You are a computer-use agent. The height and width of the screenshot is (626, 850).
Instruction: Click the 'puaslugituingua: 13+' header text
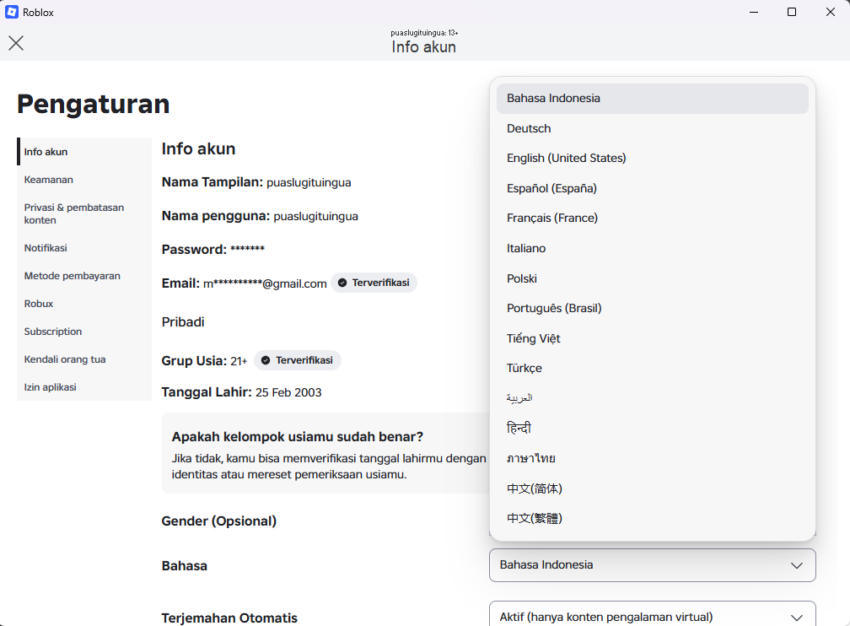tap(424, 33)
